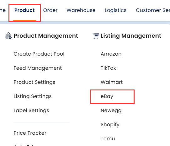170x146 pixels.
Task: Open the Warehouse tab
Action: (x=81, y=10)
